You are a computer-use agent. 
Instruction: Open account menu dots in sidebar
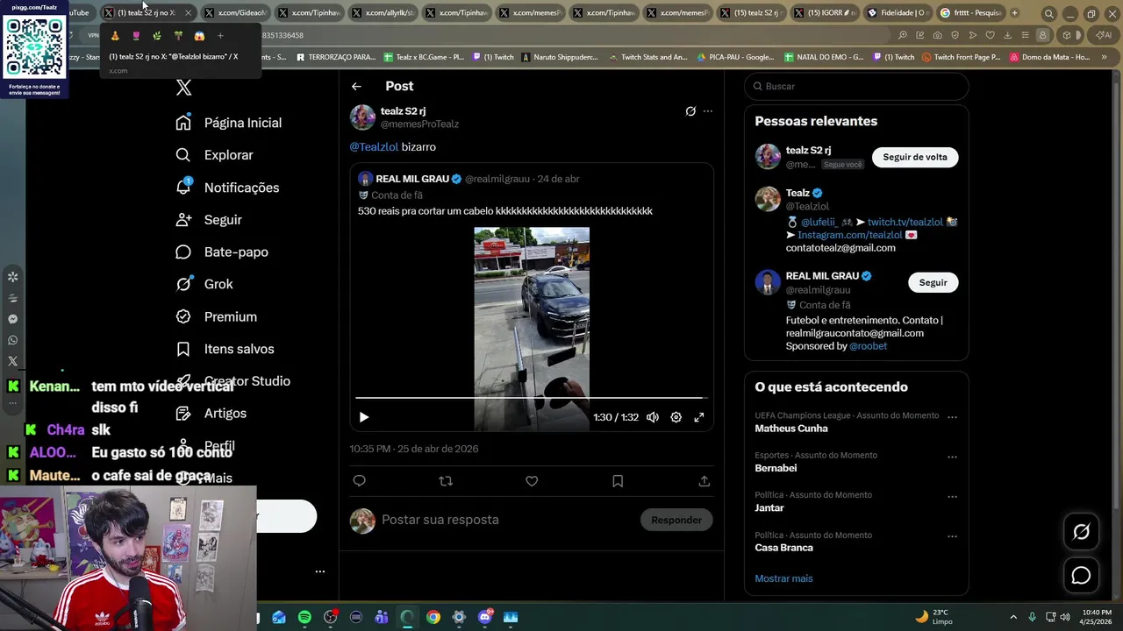point(320,571)
